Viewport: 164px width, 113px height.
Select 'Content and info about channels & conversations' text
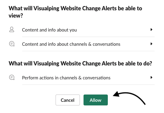tap(71, 44)
